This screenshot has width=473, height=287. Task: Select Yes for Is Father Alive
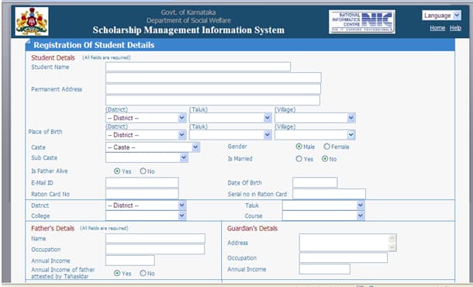click(x=117, y=171)
